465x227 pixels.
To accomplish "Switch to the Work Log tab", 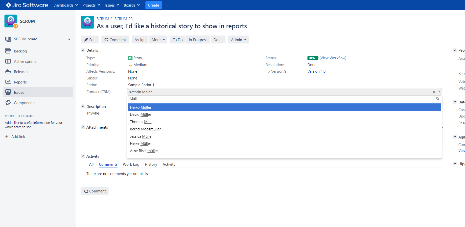I will (x=131, y=164).
